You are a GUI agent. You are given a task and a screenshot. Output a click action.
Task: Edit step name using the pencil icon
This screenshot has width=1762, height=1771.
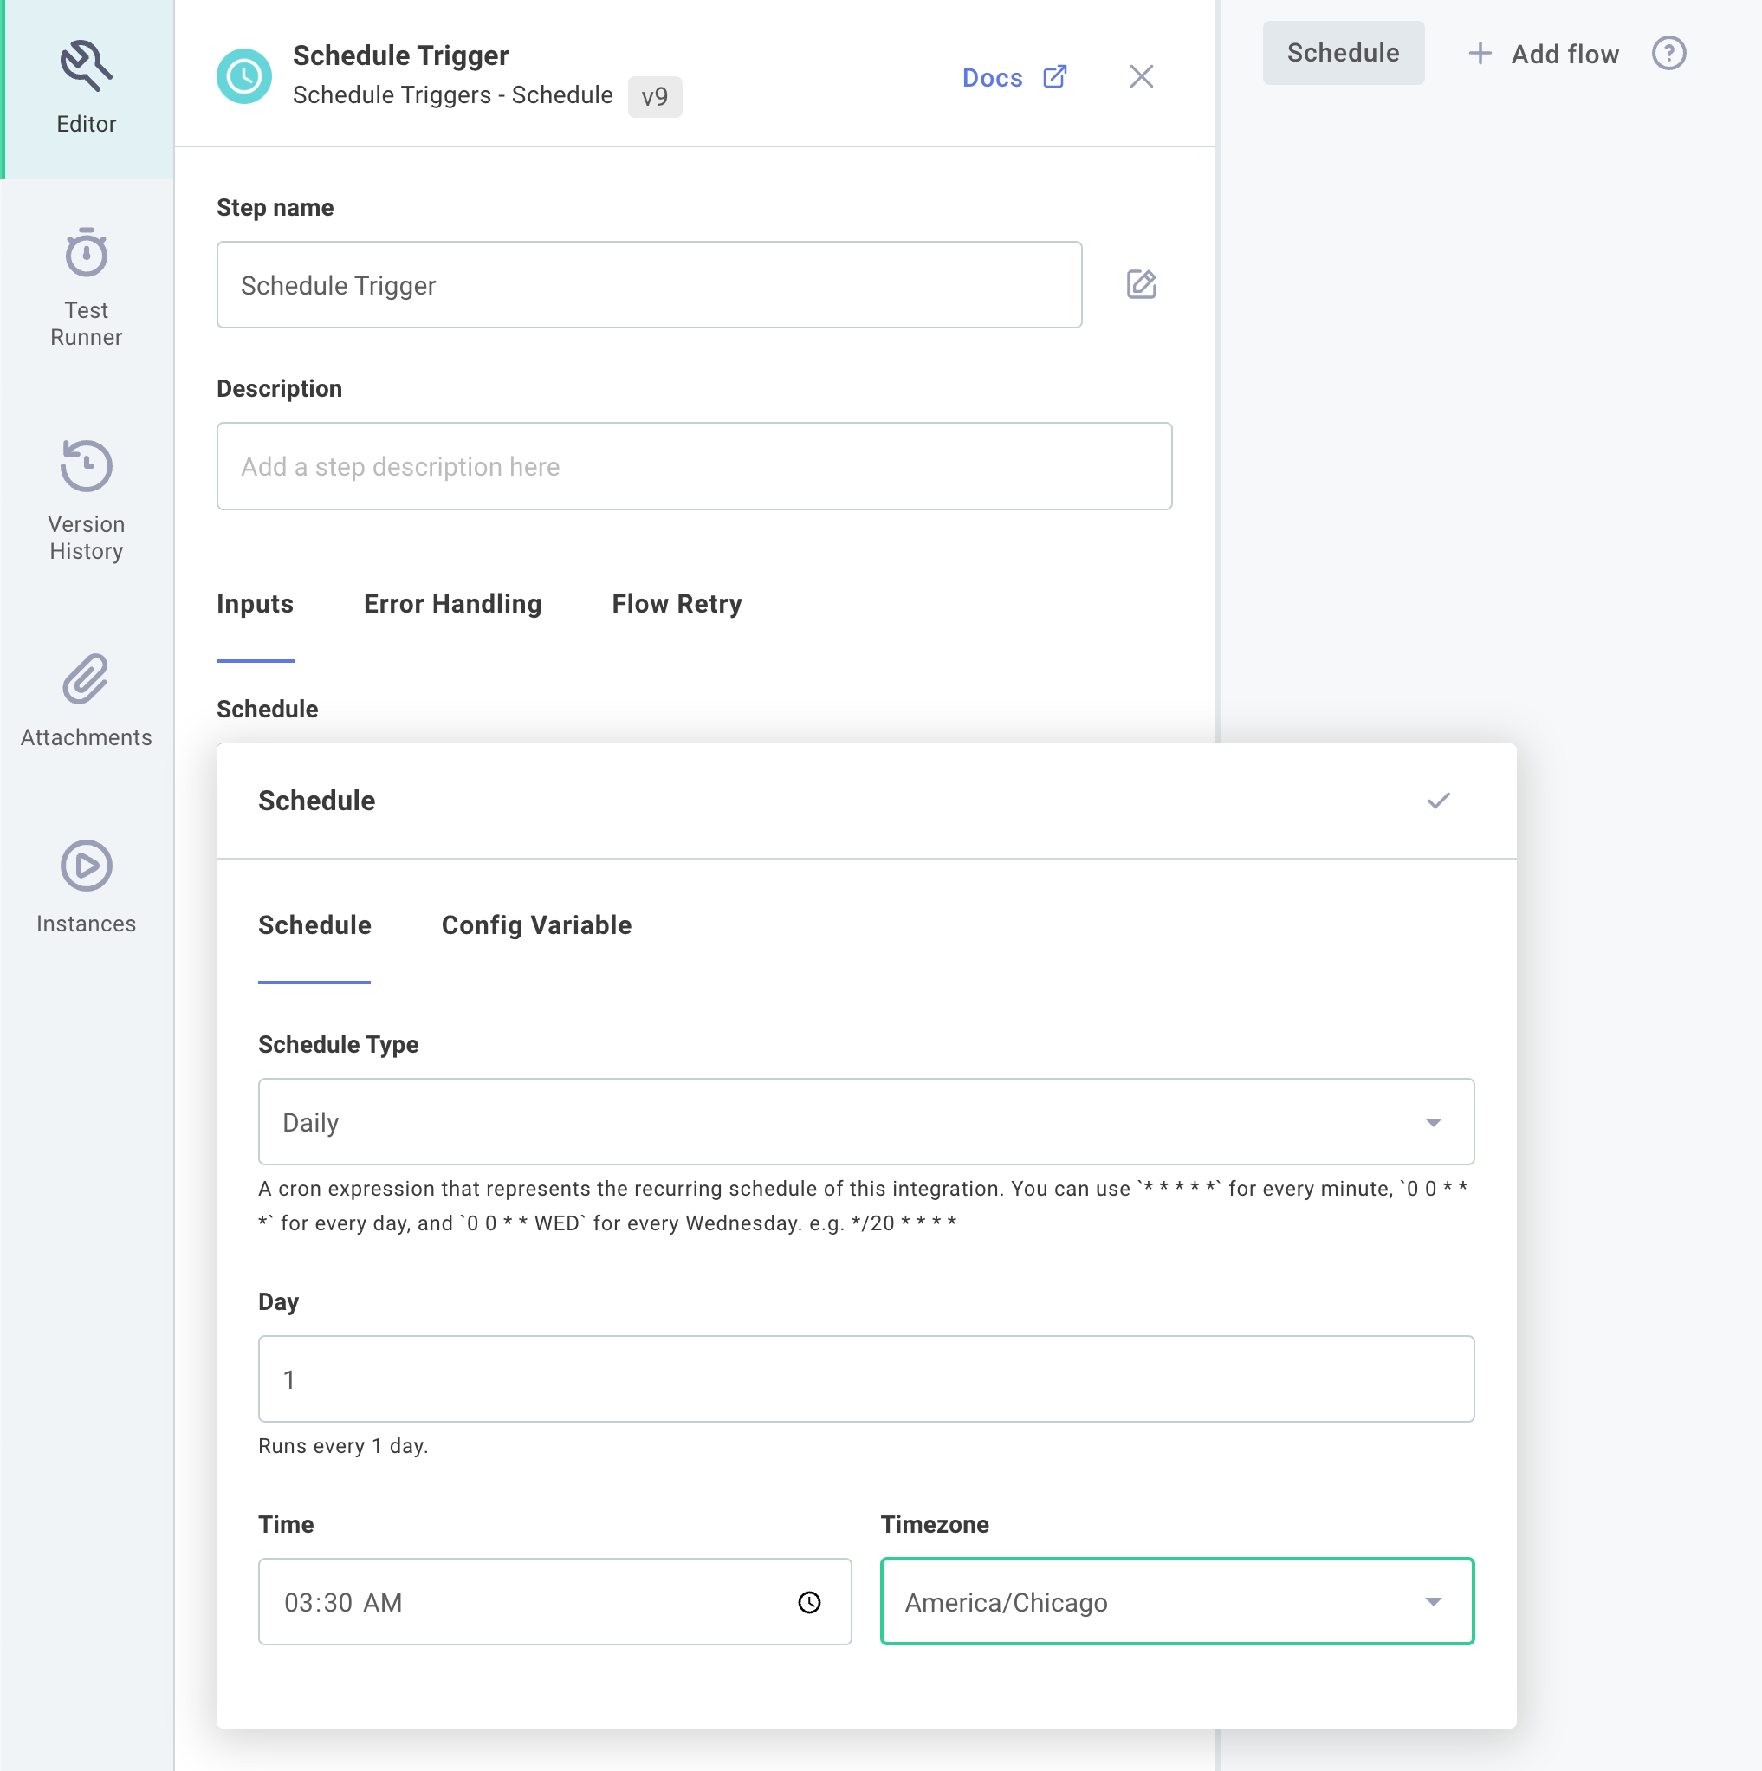point(1141,284)
